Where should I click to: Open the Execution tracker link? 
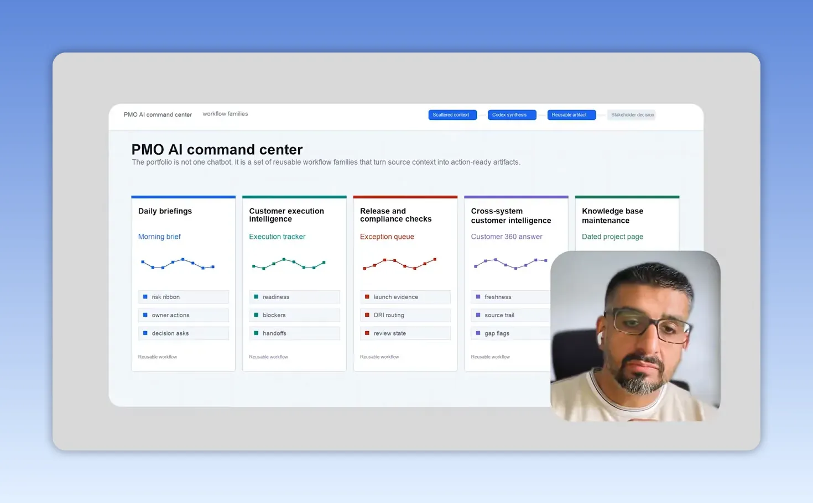coord(277,237)
